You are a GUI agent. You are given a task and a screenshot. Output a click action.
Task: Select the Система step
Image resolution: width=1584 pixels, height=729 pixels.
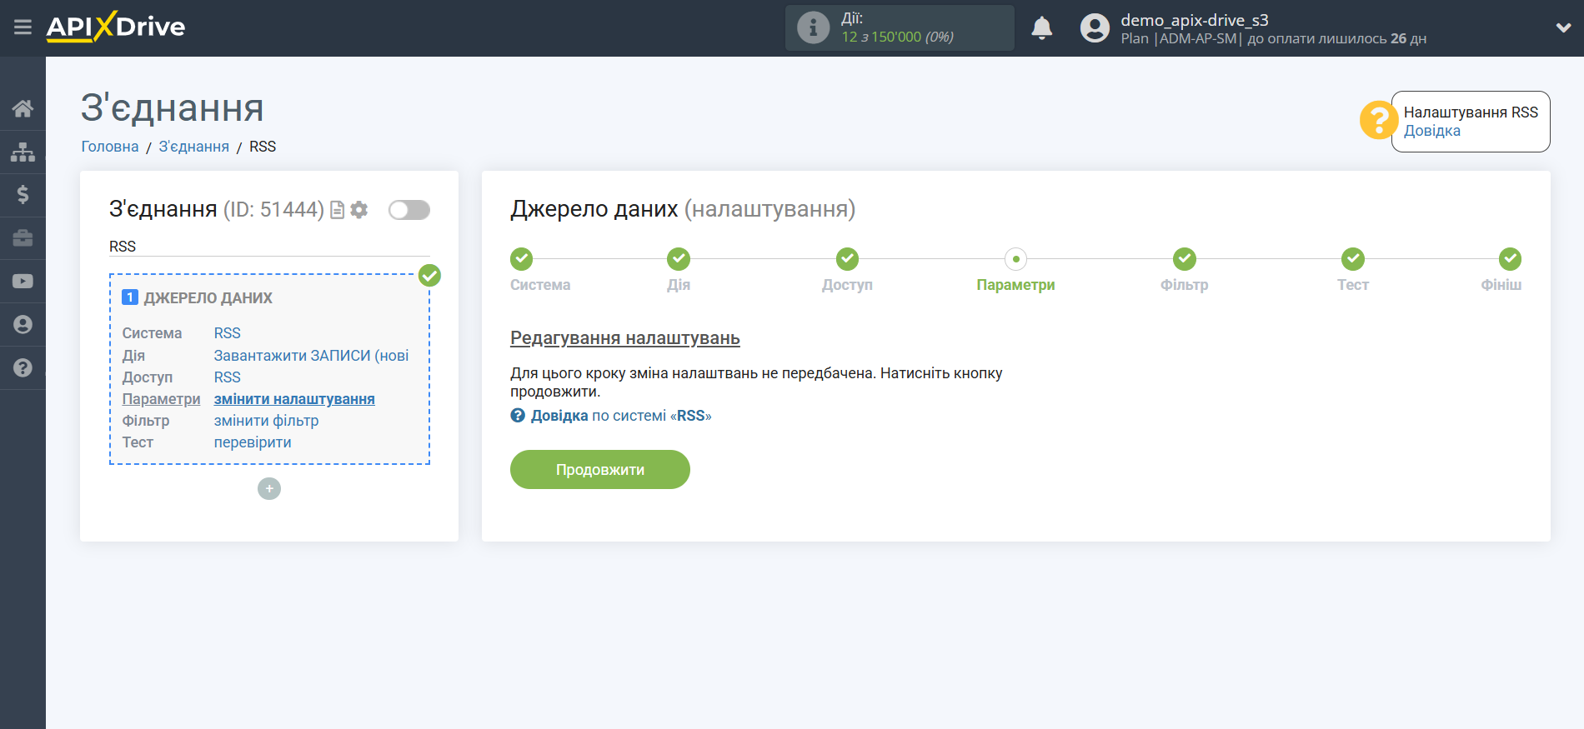coord(540,285)
